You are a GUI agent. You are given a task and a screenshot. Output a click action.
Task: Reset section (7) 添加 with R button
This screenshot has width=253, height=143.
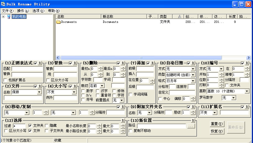(x=152, y=63)
